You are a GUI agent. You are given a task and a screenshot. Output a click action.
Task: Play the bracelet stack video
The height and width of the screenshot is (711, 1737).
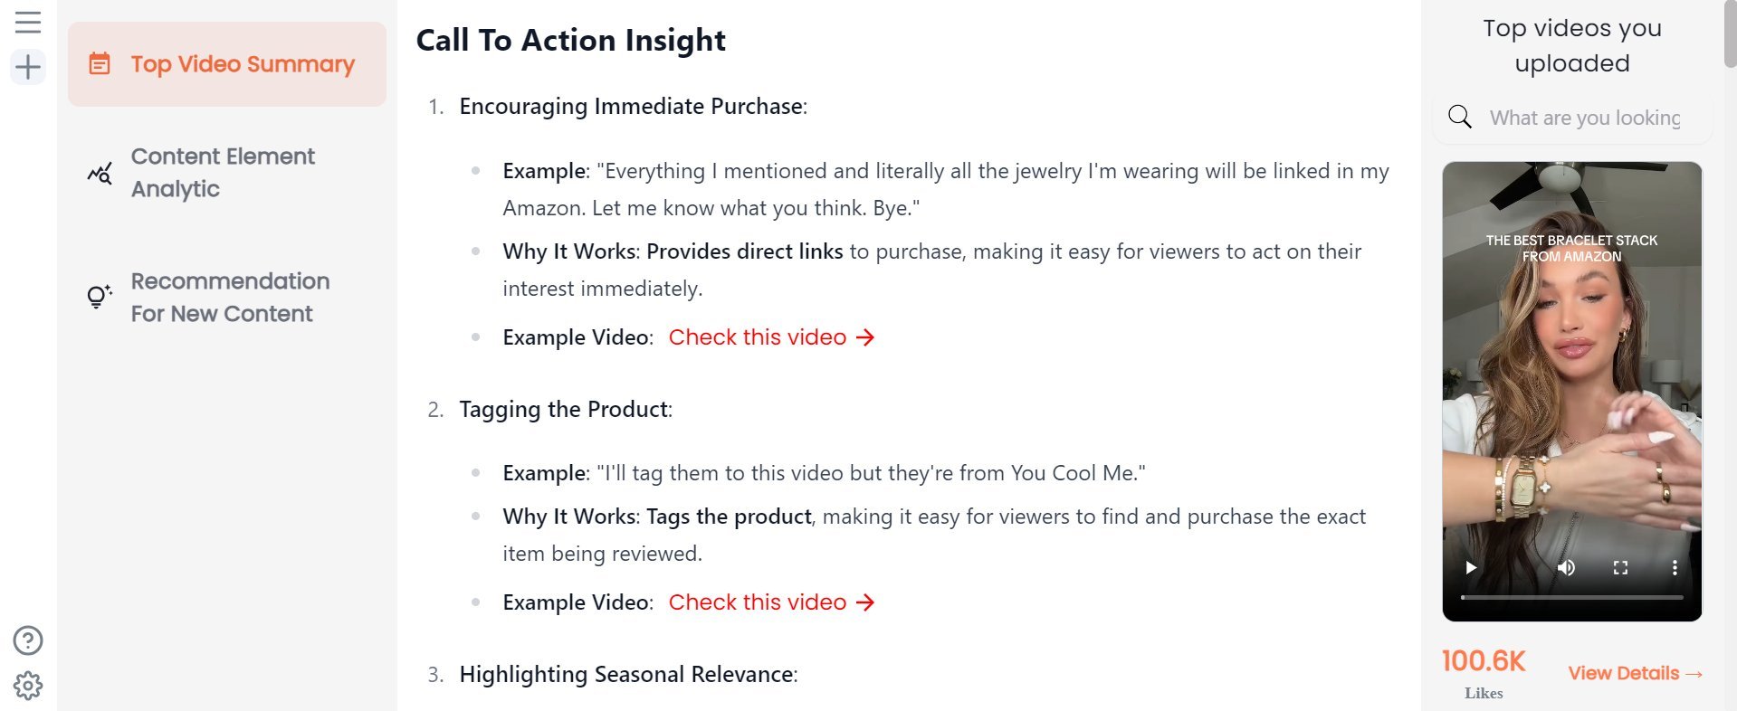(1470, 567)
